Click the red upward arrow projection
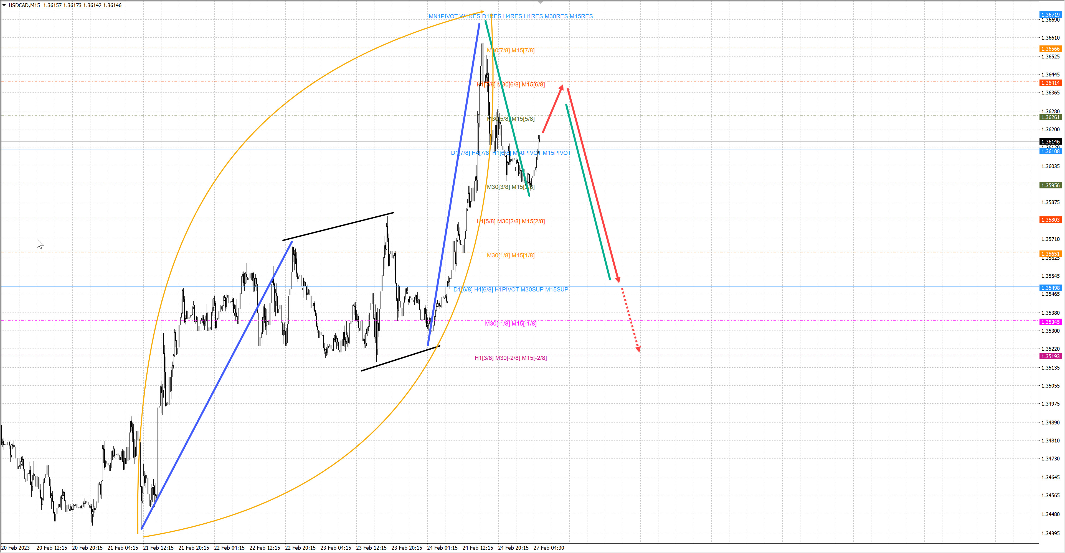Image resolution: width=1065 pixels, height=553 pixels. (553, 109)
